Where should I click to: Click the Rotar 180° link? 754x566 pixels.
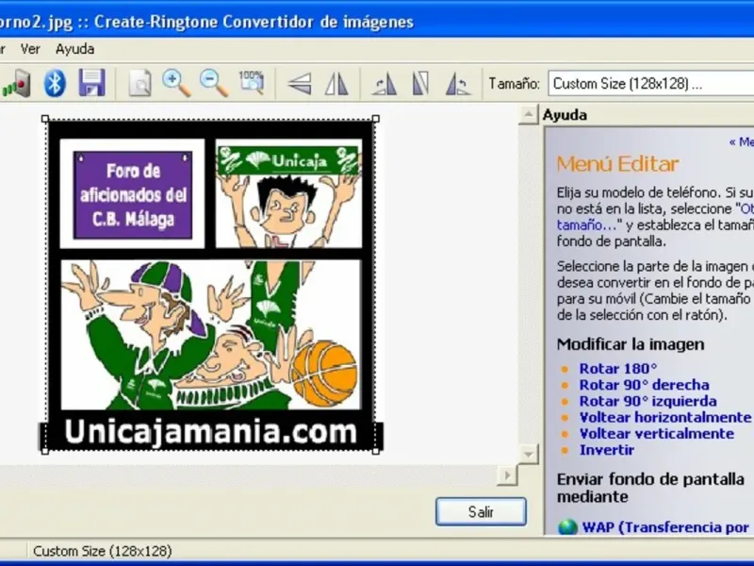pyautogui.click(x=618, y=369)
